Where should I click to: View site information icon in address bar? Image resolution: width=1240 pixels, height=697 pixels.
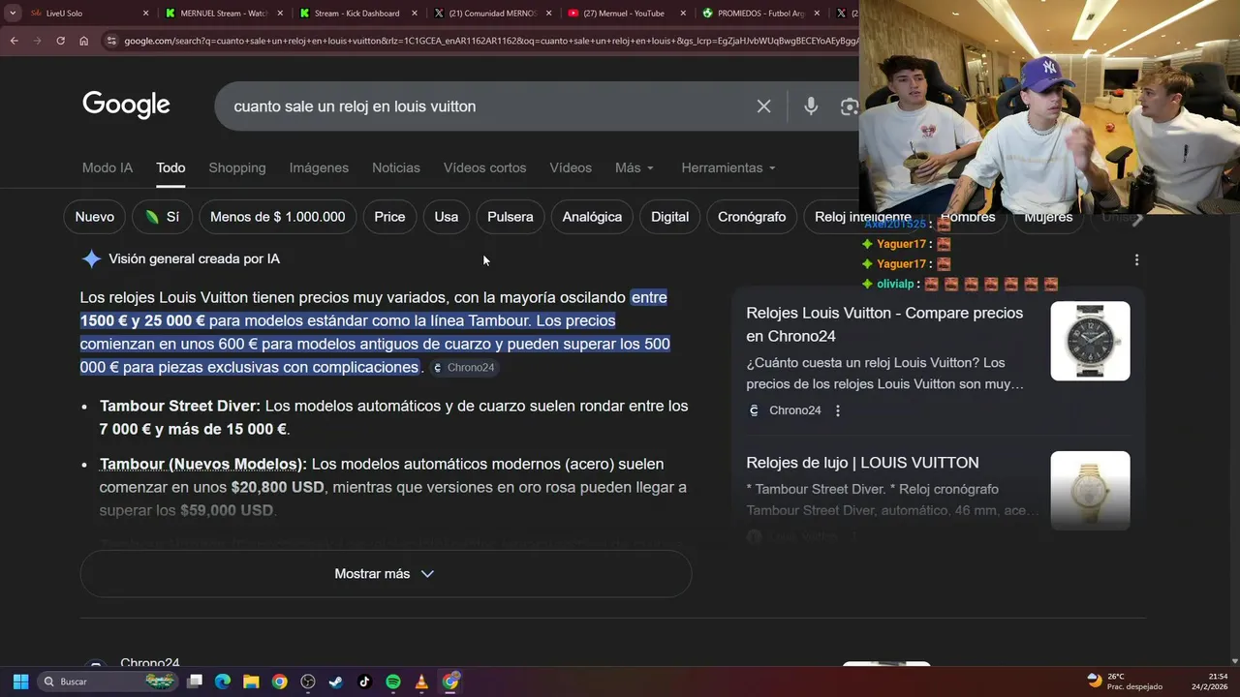click(x=110, y=41)
